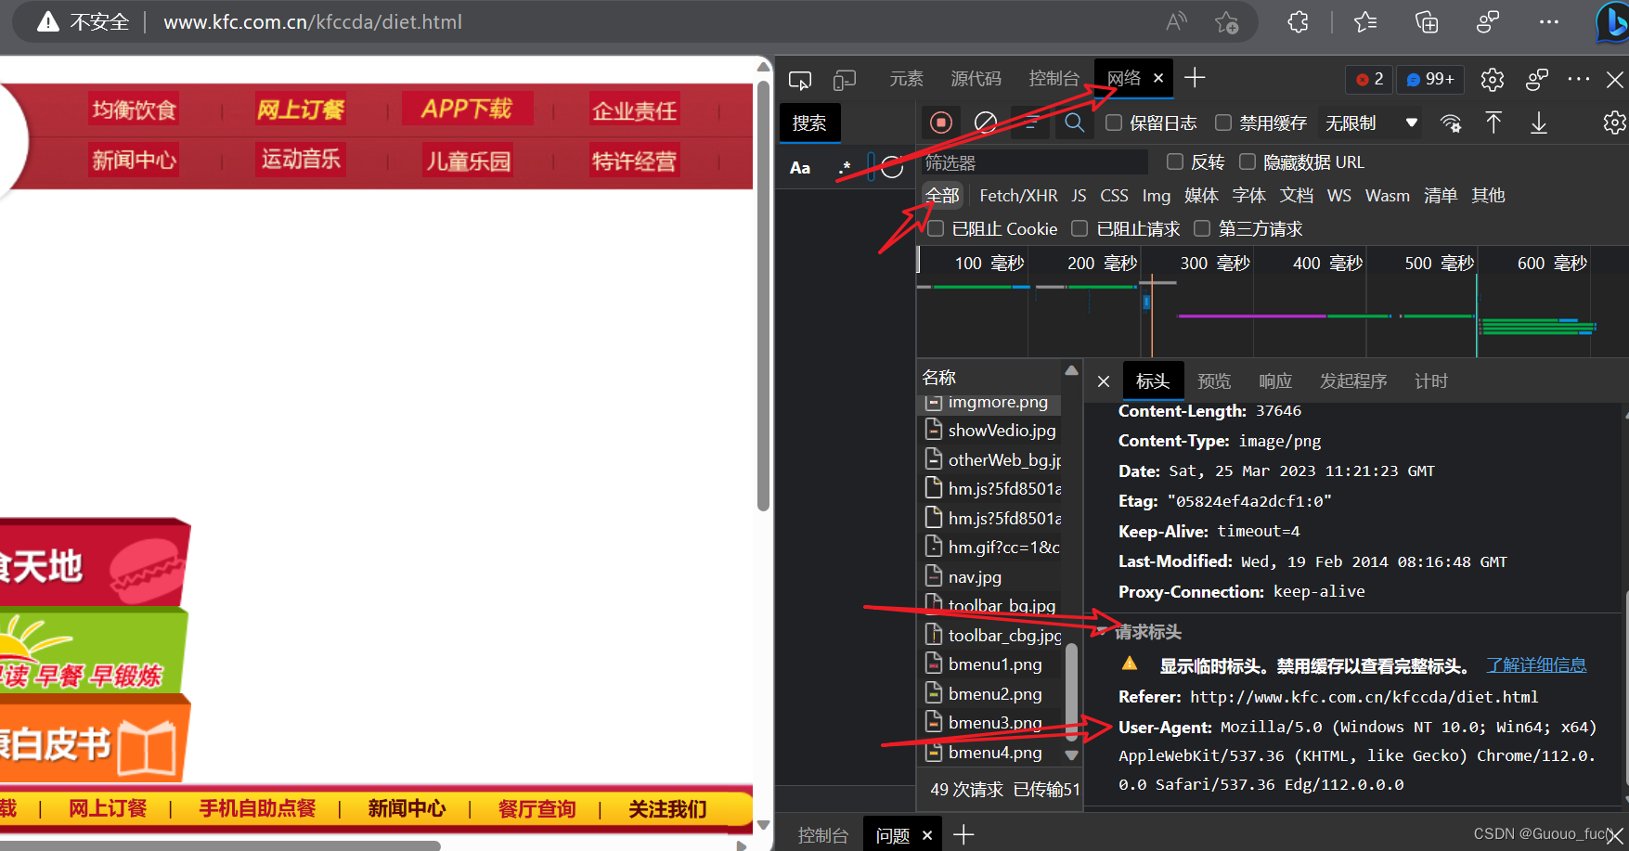The width and height of the screenshot is (1629, 851).
Task: Enable the disable cache checkbox
Action: pos(1223,122)
